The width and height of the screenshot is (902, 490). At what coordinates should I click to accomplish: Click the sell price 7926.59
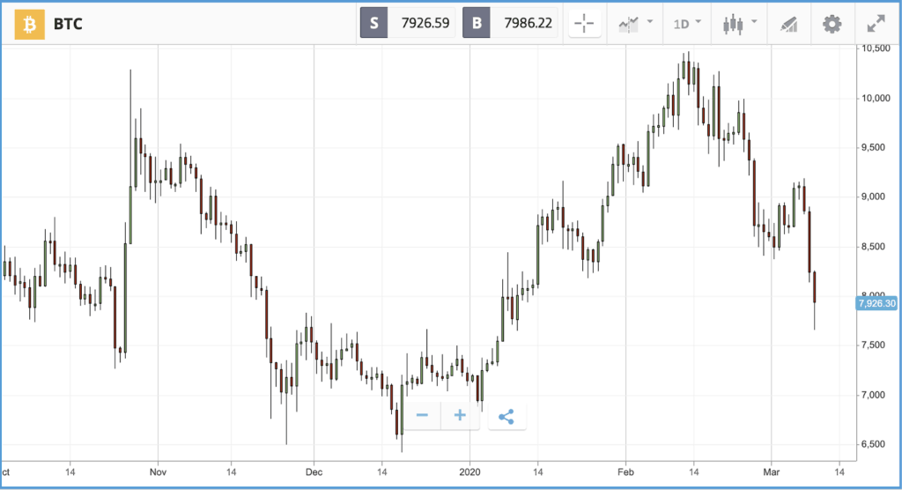click(425, 23)
